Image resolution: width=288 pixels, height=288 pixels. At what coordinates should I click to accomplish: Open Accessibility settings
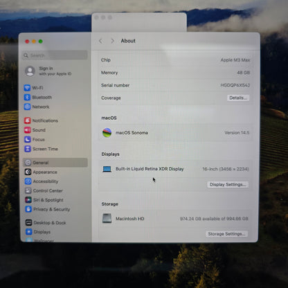click(x=42, y=181)
